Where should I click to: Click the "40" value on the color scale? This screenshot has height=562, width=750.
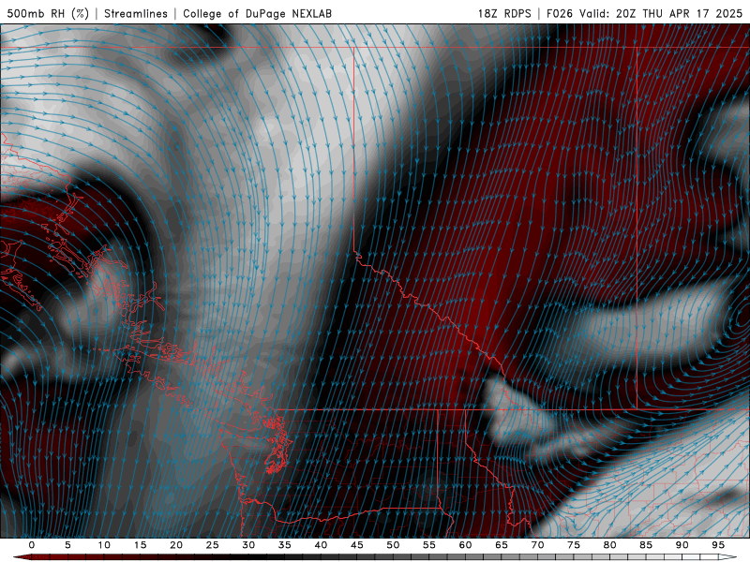(321, 545)
